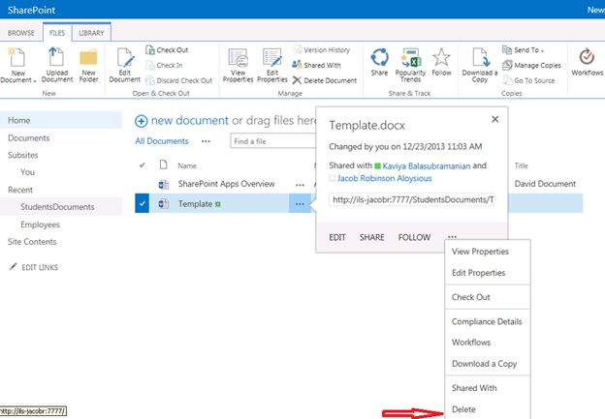Choose View Properties in context menu
This screenshot has height=419, width=605.
click(480, 252)
